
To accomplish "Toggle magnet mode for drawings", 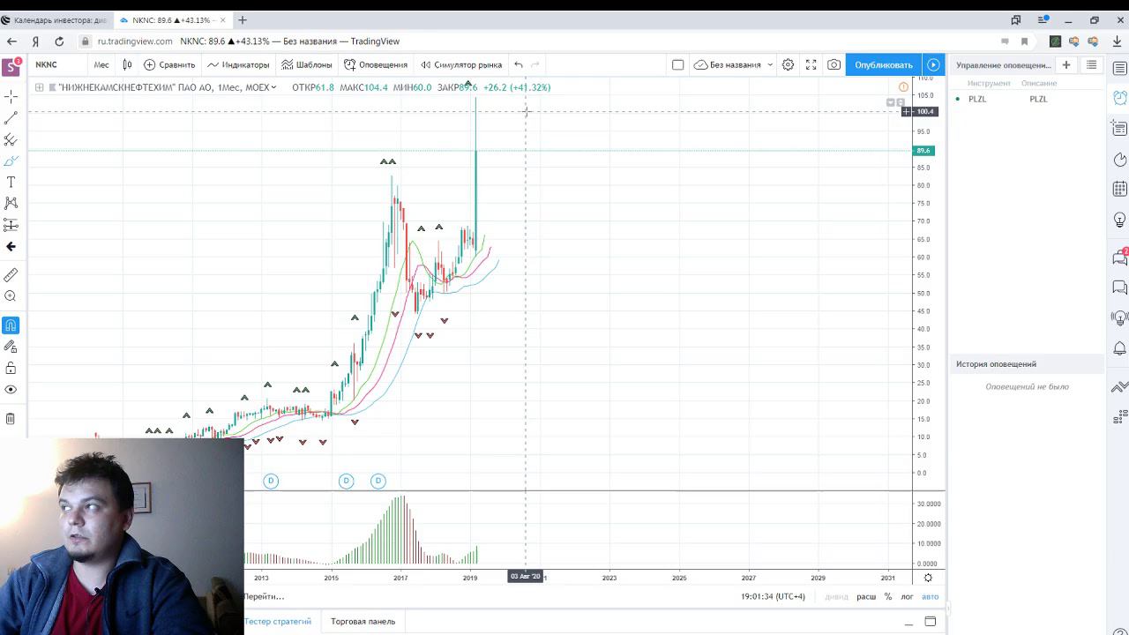I will (x=11, y=325).
